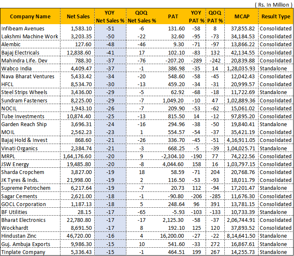The height and width of the screenshot is (256, 294).
Task: Click the HFCL company name
Action: 8,85
